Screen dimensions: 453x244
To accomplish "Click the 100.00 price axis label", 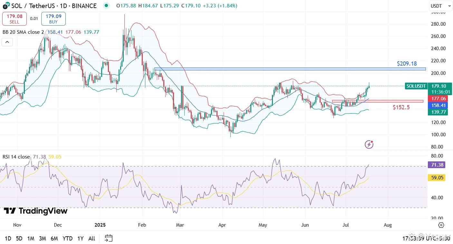I will (x=439, y=134).
